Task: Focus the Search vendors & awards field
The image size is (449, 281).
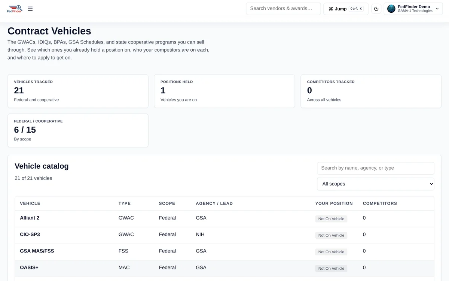Action: [x=283, y=9]
